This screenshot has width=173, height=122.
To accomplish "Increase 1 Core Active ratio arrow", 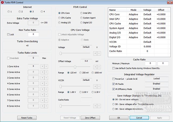I will pos(46,66).
